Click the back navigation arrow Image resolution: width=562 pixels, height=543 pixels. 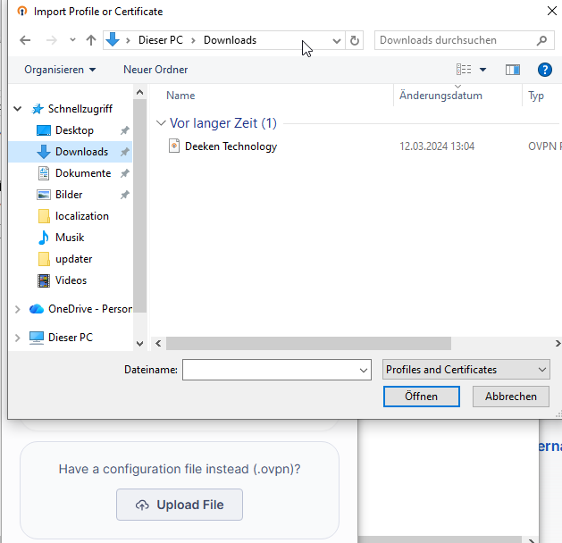25,40
